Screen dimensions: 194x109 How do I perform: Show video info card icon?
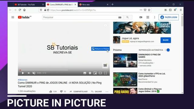[105, 25]
